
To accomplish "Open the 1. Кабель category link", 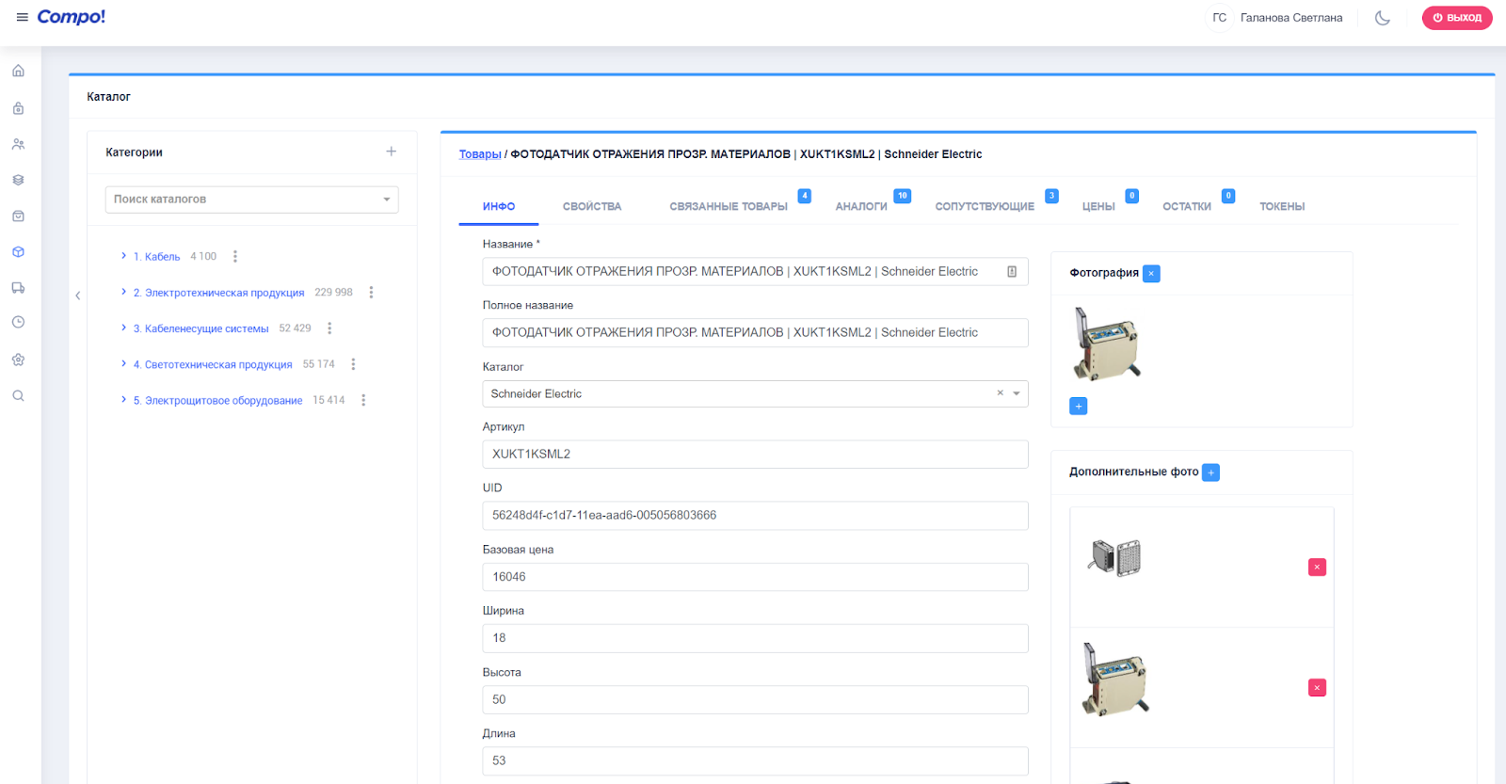I will pyautogui.click(x=156, y=257).
